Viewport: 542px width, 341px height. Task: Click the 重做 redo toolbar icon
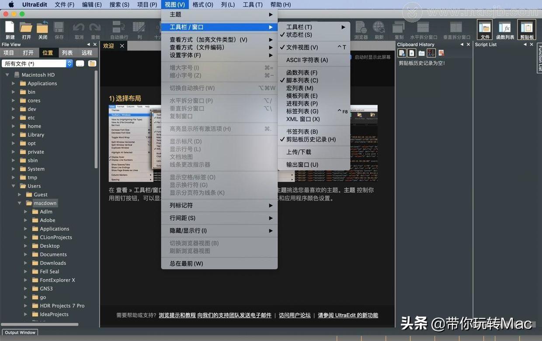coord(95,27)
